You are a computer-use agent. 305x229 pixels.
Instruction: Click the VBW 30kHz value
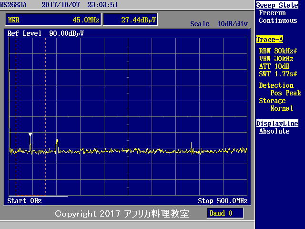pos(276,59)
